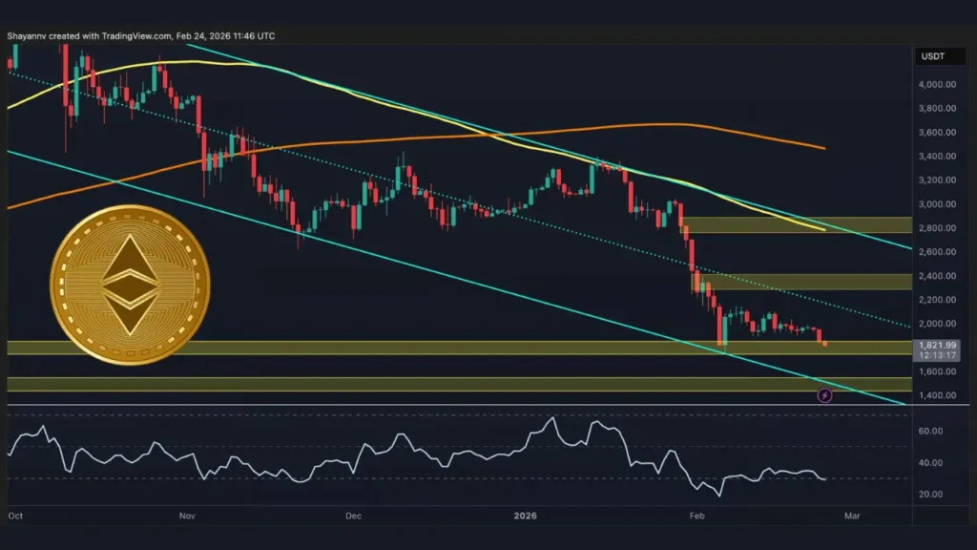977x550 pixels.
Task: Select the Mar label on time axis
Action: coord(850,515)
